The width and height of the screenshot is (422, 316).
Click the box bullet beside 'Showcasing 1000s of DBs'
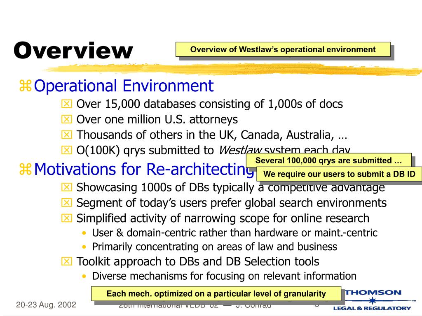[x=66, y=187]
